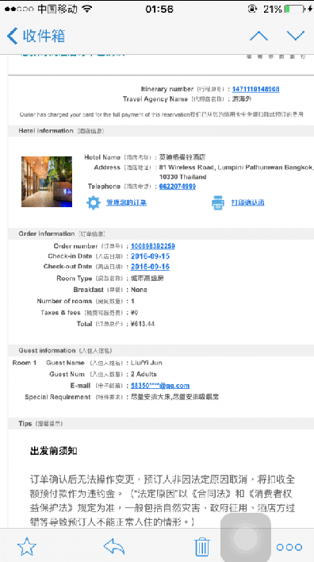Open the 管理您的订单 link
Viewport: 314px width, 562px height.
click(126, 202)
